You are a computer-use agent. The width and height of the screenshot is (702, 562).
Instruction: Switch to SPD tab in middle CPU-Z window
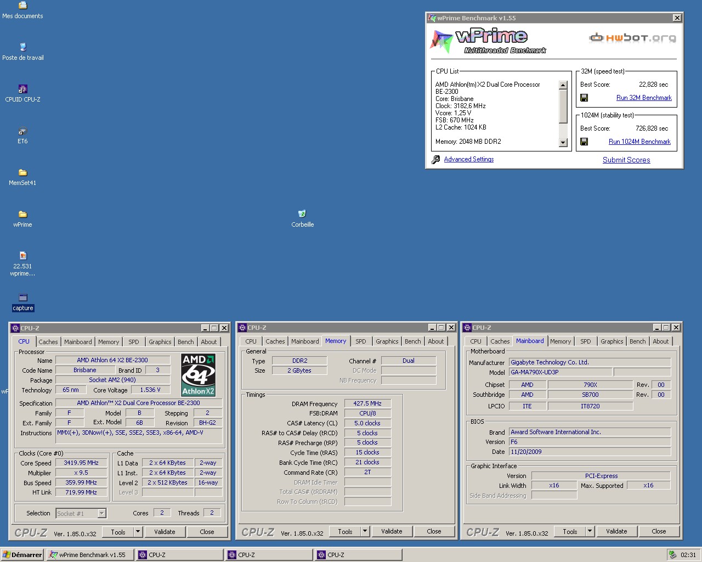[360, 341]
